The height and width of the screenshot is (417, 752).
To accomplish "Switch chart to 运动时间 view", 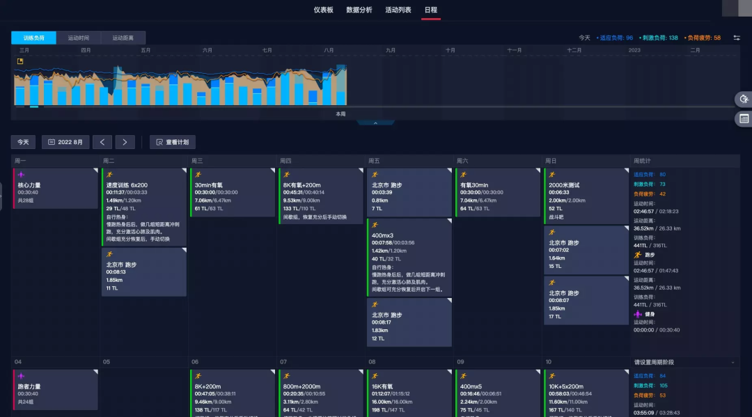I will (78, 38).
